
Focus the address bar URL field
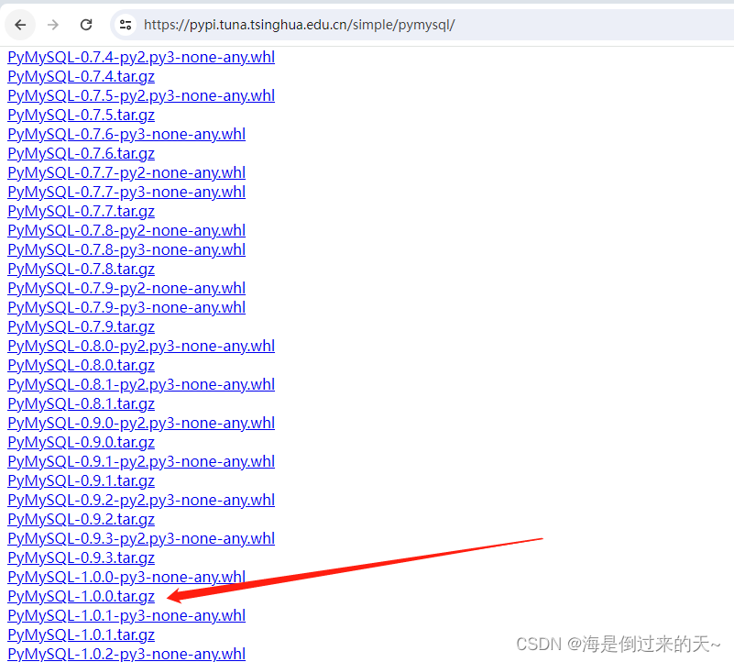click(422, 25)
